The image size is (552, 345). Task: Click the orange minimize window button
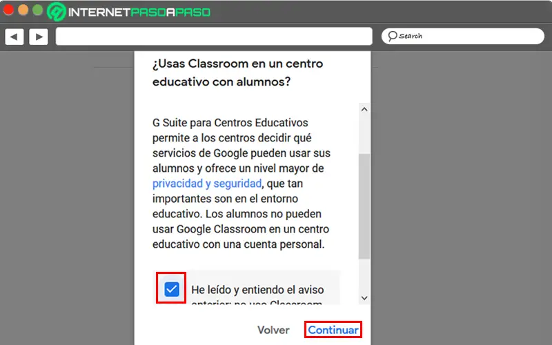click(x=23, y=10)
